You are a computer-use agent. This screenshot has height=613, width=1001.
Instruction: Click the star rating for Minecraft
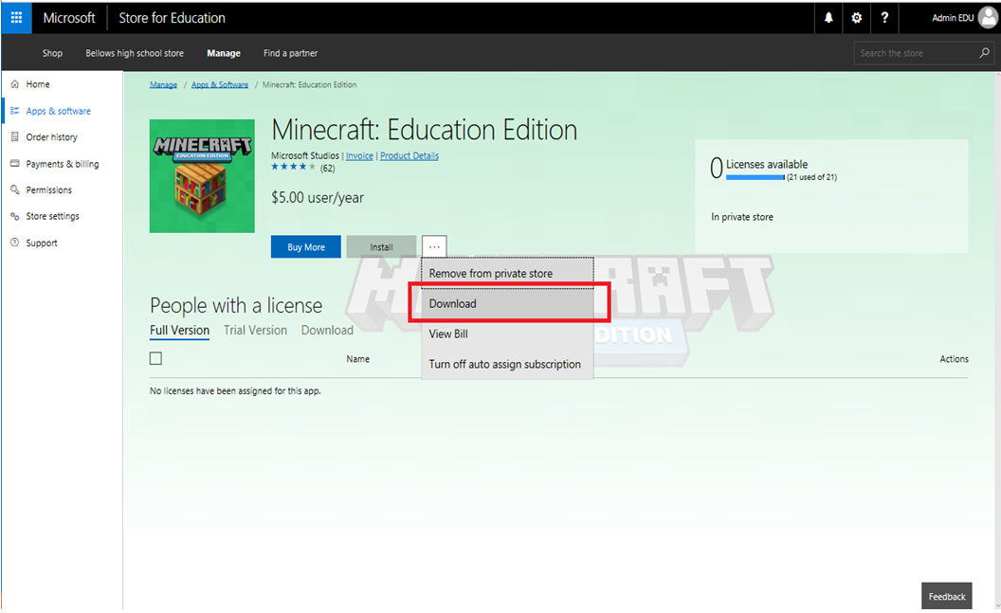[293, 167]
